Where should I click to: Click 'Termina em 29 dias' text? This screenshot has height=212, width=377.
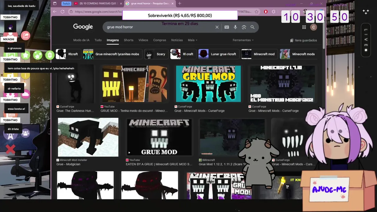coord(180,24)
